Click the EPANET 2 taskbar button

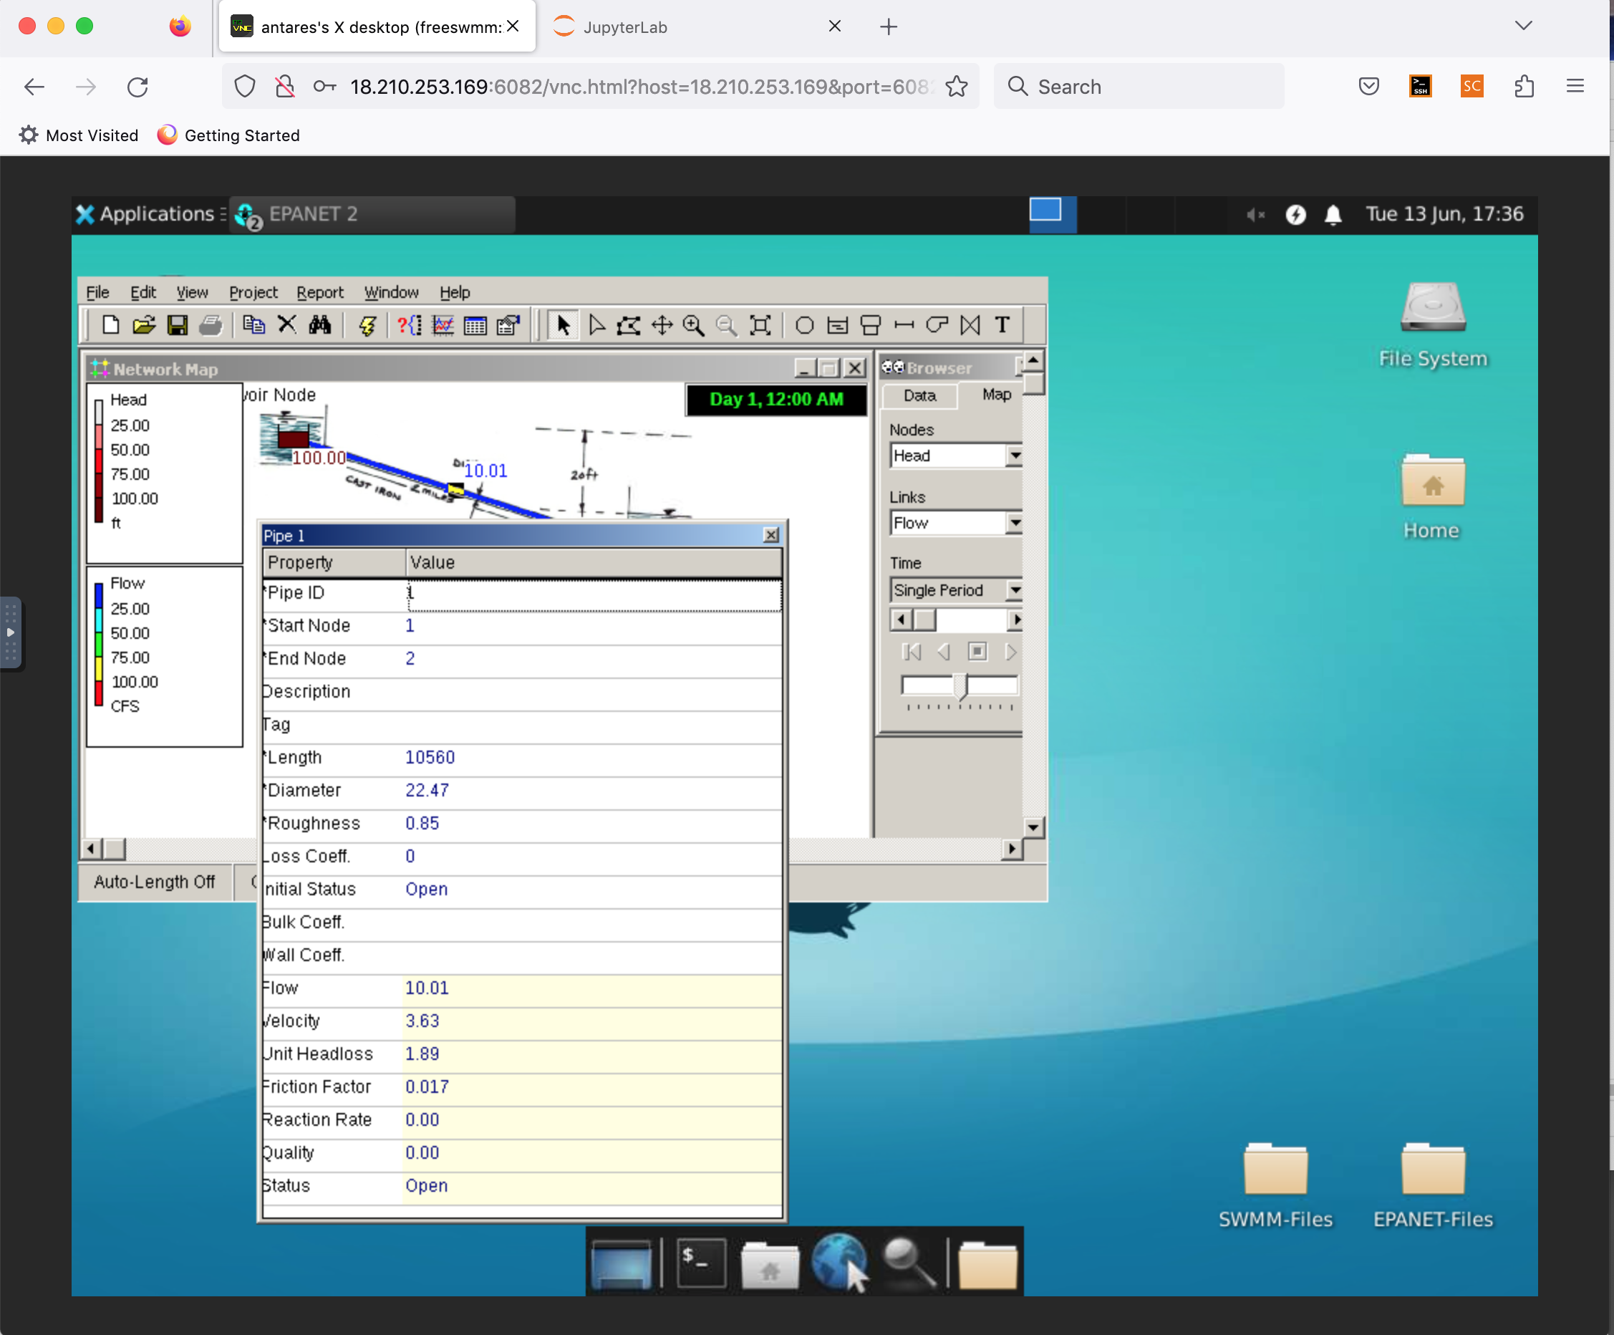coord(372,214)
